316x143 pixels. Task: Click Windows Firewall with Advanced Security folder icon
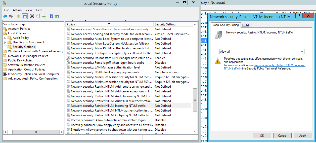[x=5, y=51]
